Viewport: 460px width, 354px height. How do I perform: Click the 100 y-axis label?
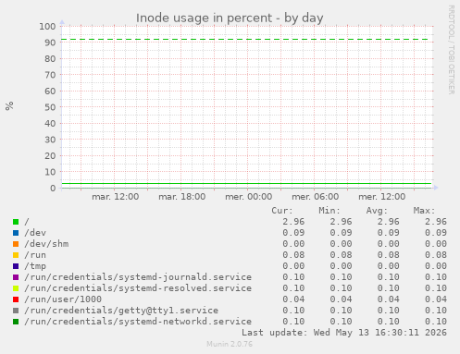(x=47, y=26)
